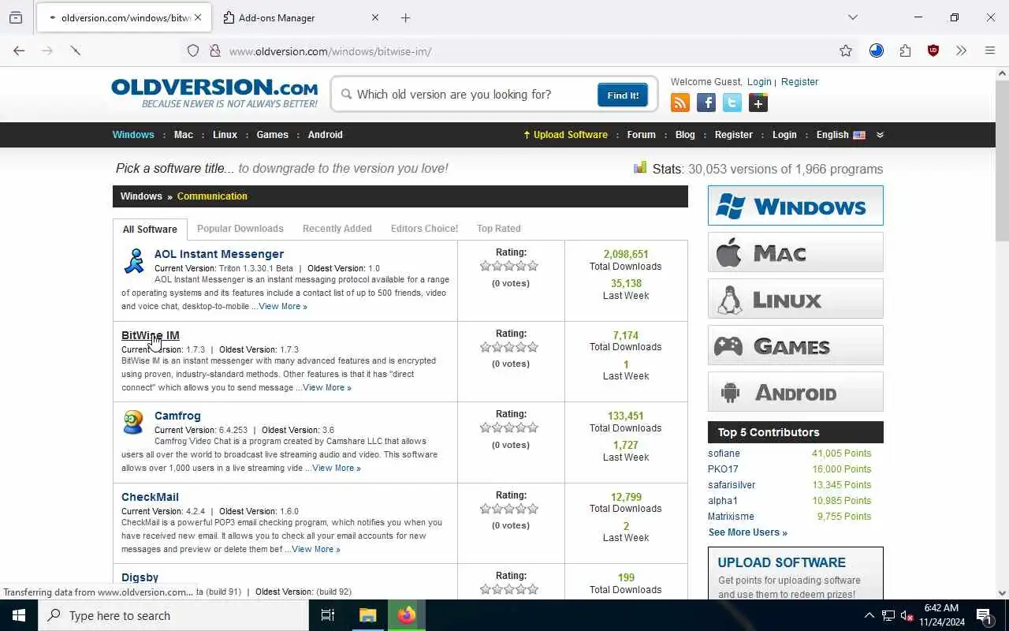Image resolution: width=1009 pixels, height=631 pixels.
Task: Click the Find It button
Action: (623, 95)
